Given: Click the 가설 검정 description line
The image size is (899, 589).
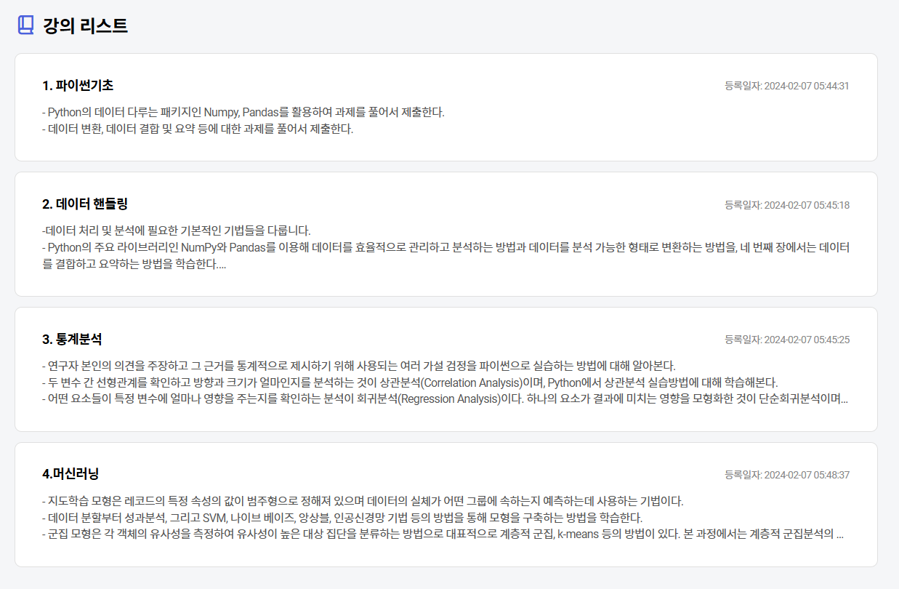Looking at the screenshot, I should [x=359, y=365].
